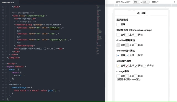
Task: Uncheck 篮球 in the checked选中属性 section
Action: [118, 55]
